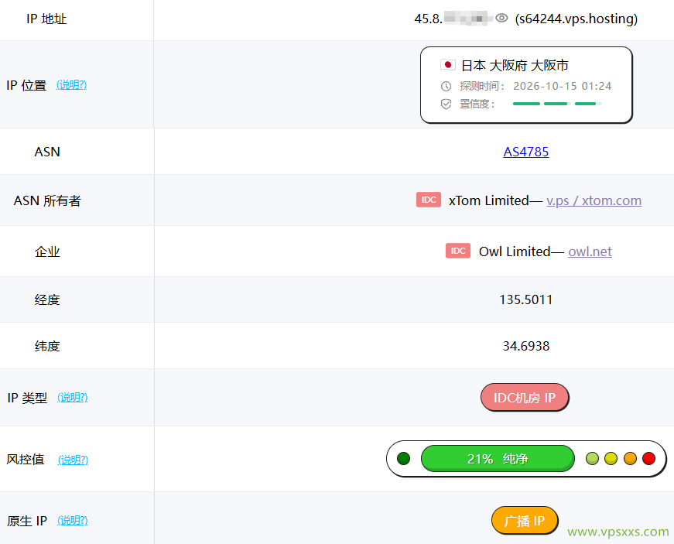Click the orange risk indicator dot
Viewport: 674px width, 544px height.
(630, 458)
